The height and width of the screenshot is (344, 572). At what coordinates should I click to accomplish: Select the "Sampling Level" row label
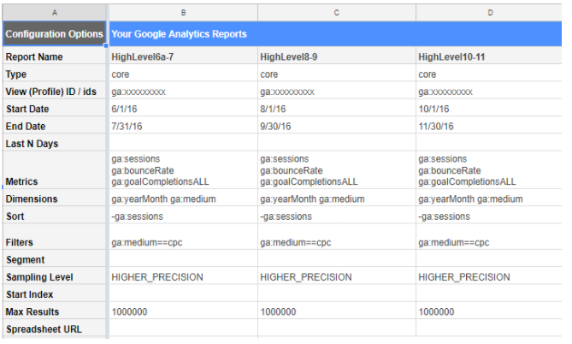[54, 277]
